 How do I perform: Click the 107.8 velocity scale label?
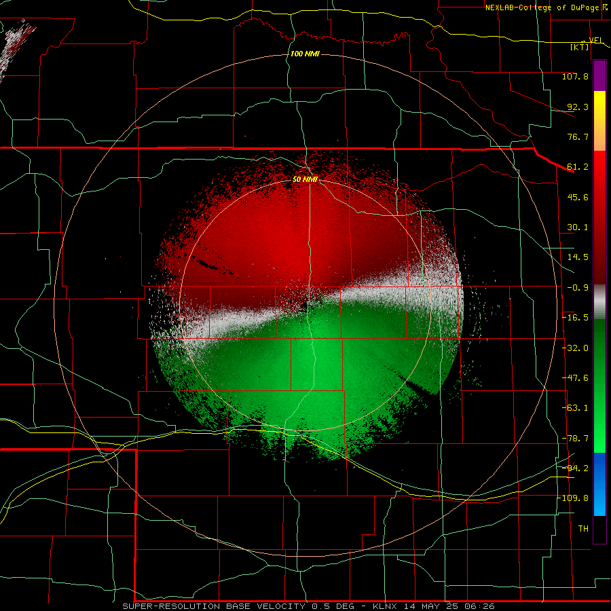(575, 76)
